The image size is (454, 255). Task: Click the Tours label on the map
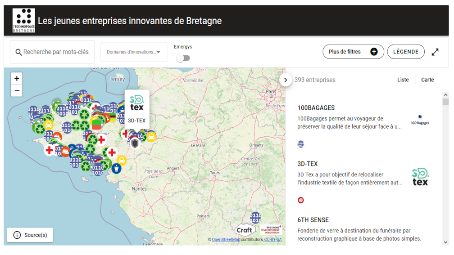point(215,173)
